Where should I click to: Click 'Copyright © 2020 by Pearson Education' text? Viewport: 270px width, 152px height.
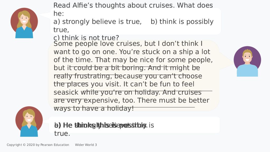[38, 145]
